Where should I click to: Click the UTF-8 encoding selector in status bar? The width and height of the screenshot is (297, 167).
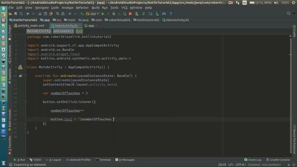[x=240, y=165]
